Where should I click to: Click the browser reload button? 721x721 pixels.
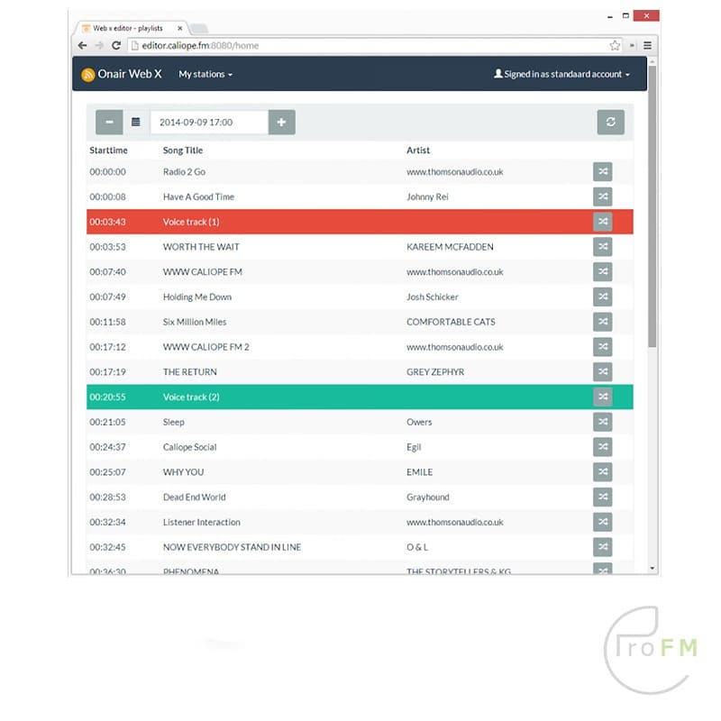[116, 45]
